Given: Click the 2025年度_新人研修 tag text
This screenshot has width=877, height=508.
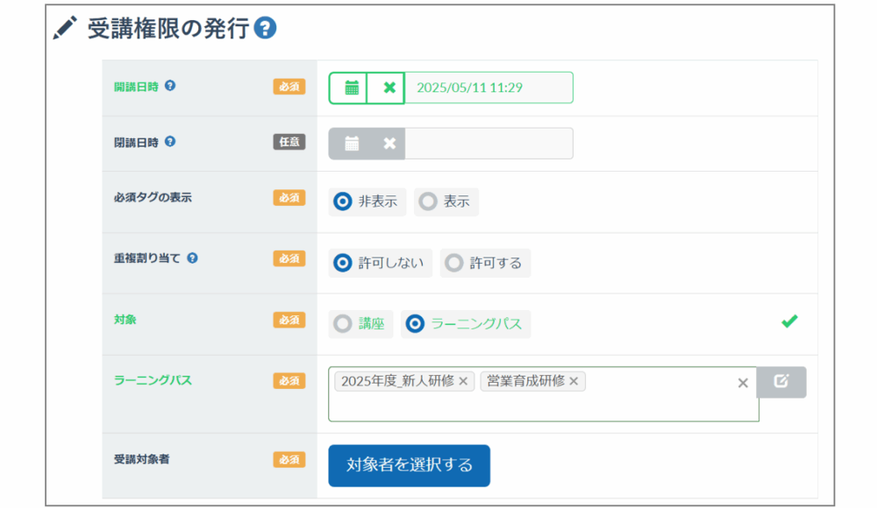Looking at the screenshot, I should (397, 381).
